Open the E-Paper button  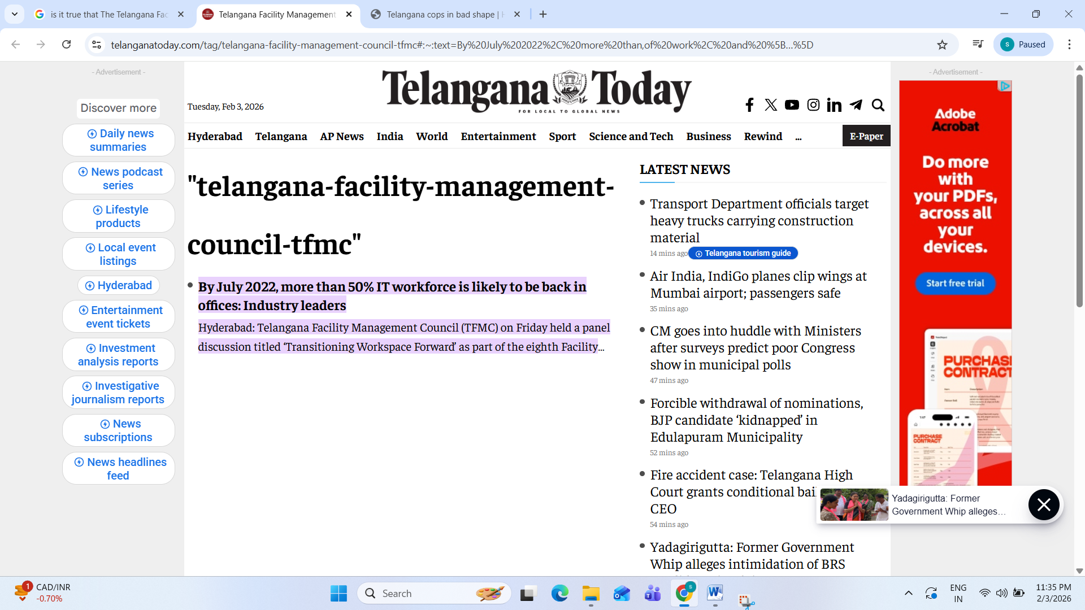[x=866, y=136]
